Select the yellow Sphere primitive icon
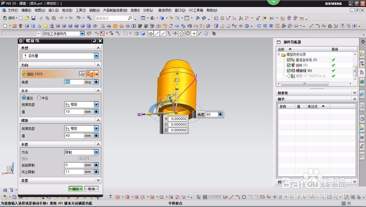Viewport: 366px width, 207px height. [x=45, y=26]
